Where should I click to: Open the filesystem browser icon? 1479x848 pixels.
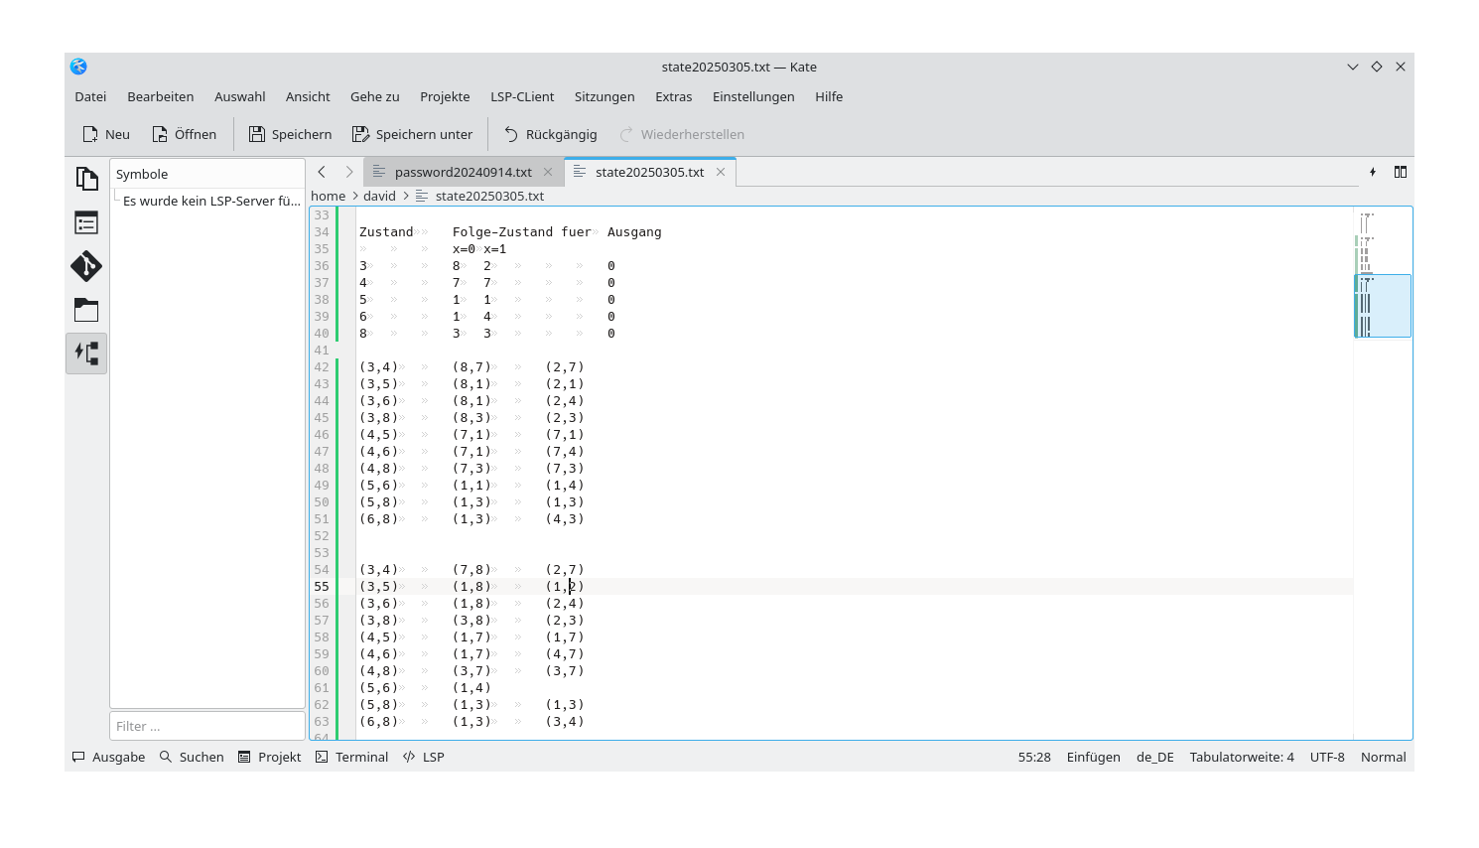click(x=86, y=310)
